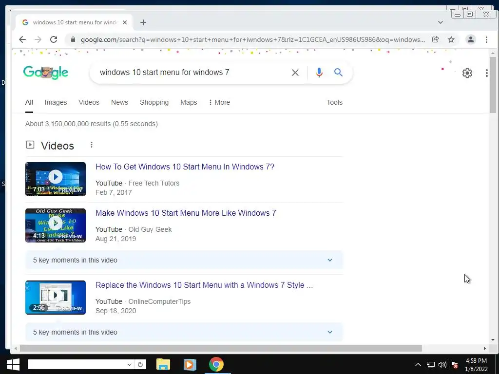
Task: Click the scroll down arrow
Action: (x=493, y=339)
